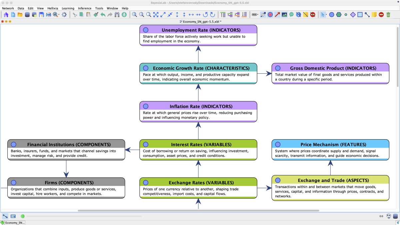Click the database icon in status bar
The image size is (400, 225).
[x=395, y=216]
